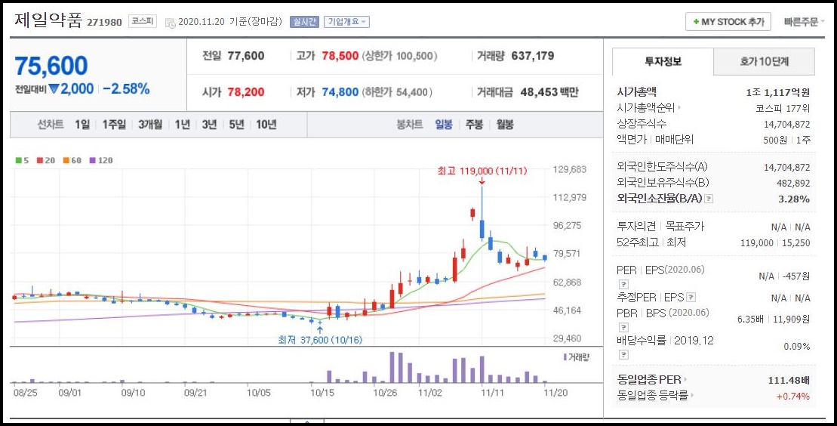Viewport: 837px width, 426px height.
Task: Click the help icon under PBR | BPS
Action: pos(623,327)
